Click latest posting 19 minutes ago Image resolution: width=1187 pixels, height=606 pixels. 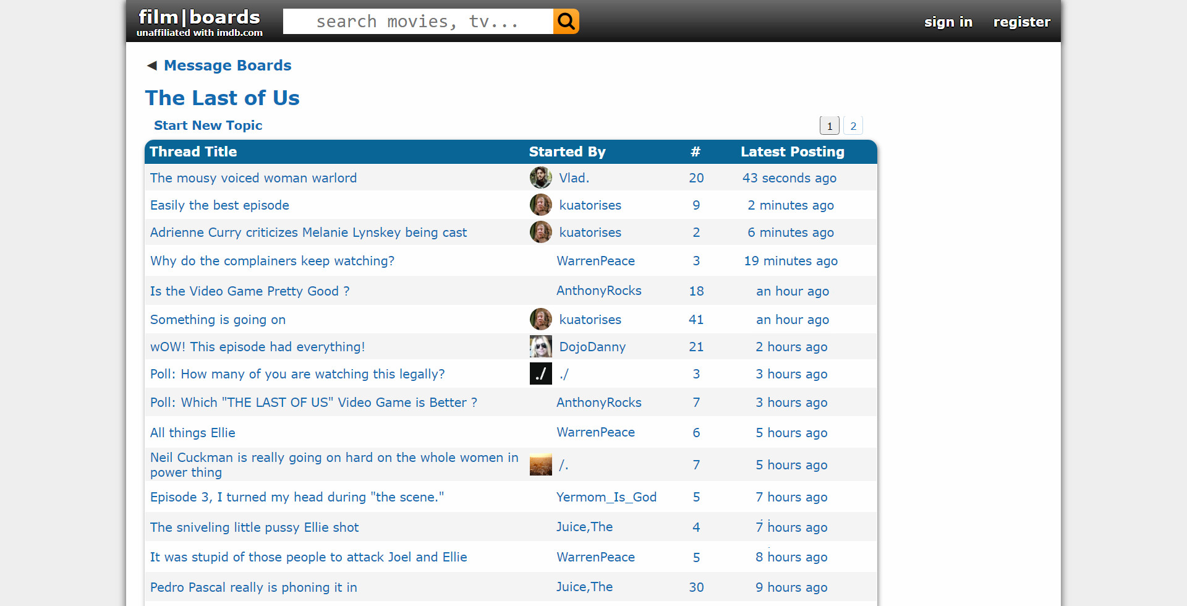click(x=791, y=261)
